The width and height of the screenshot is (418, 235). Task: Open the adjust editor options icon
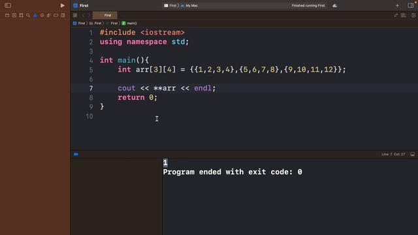(x=404, y=16)
